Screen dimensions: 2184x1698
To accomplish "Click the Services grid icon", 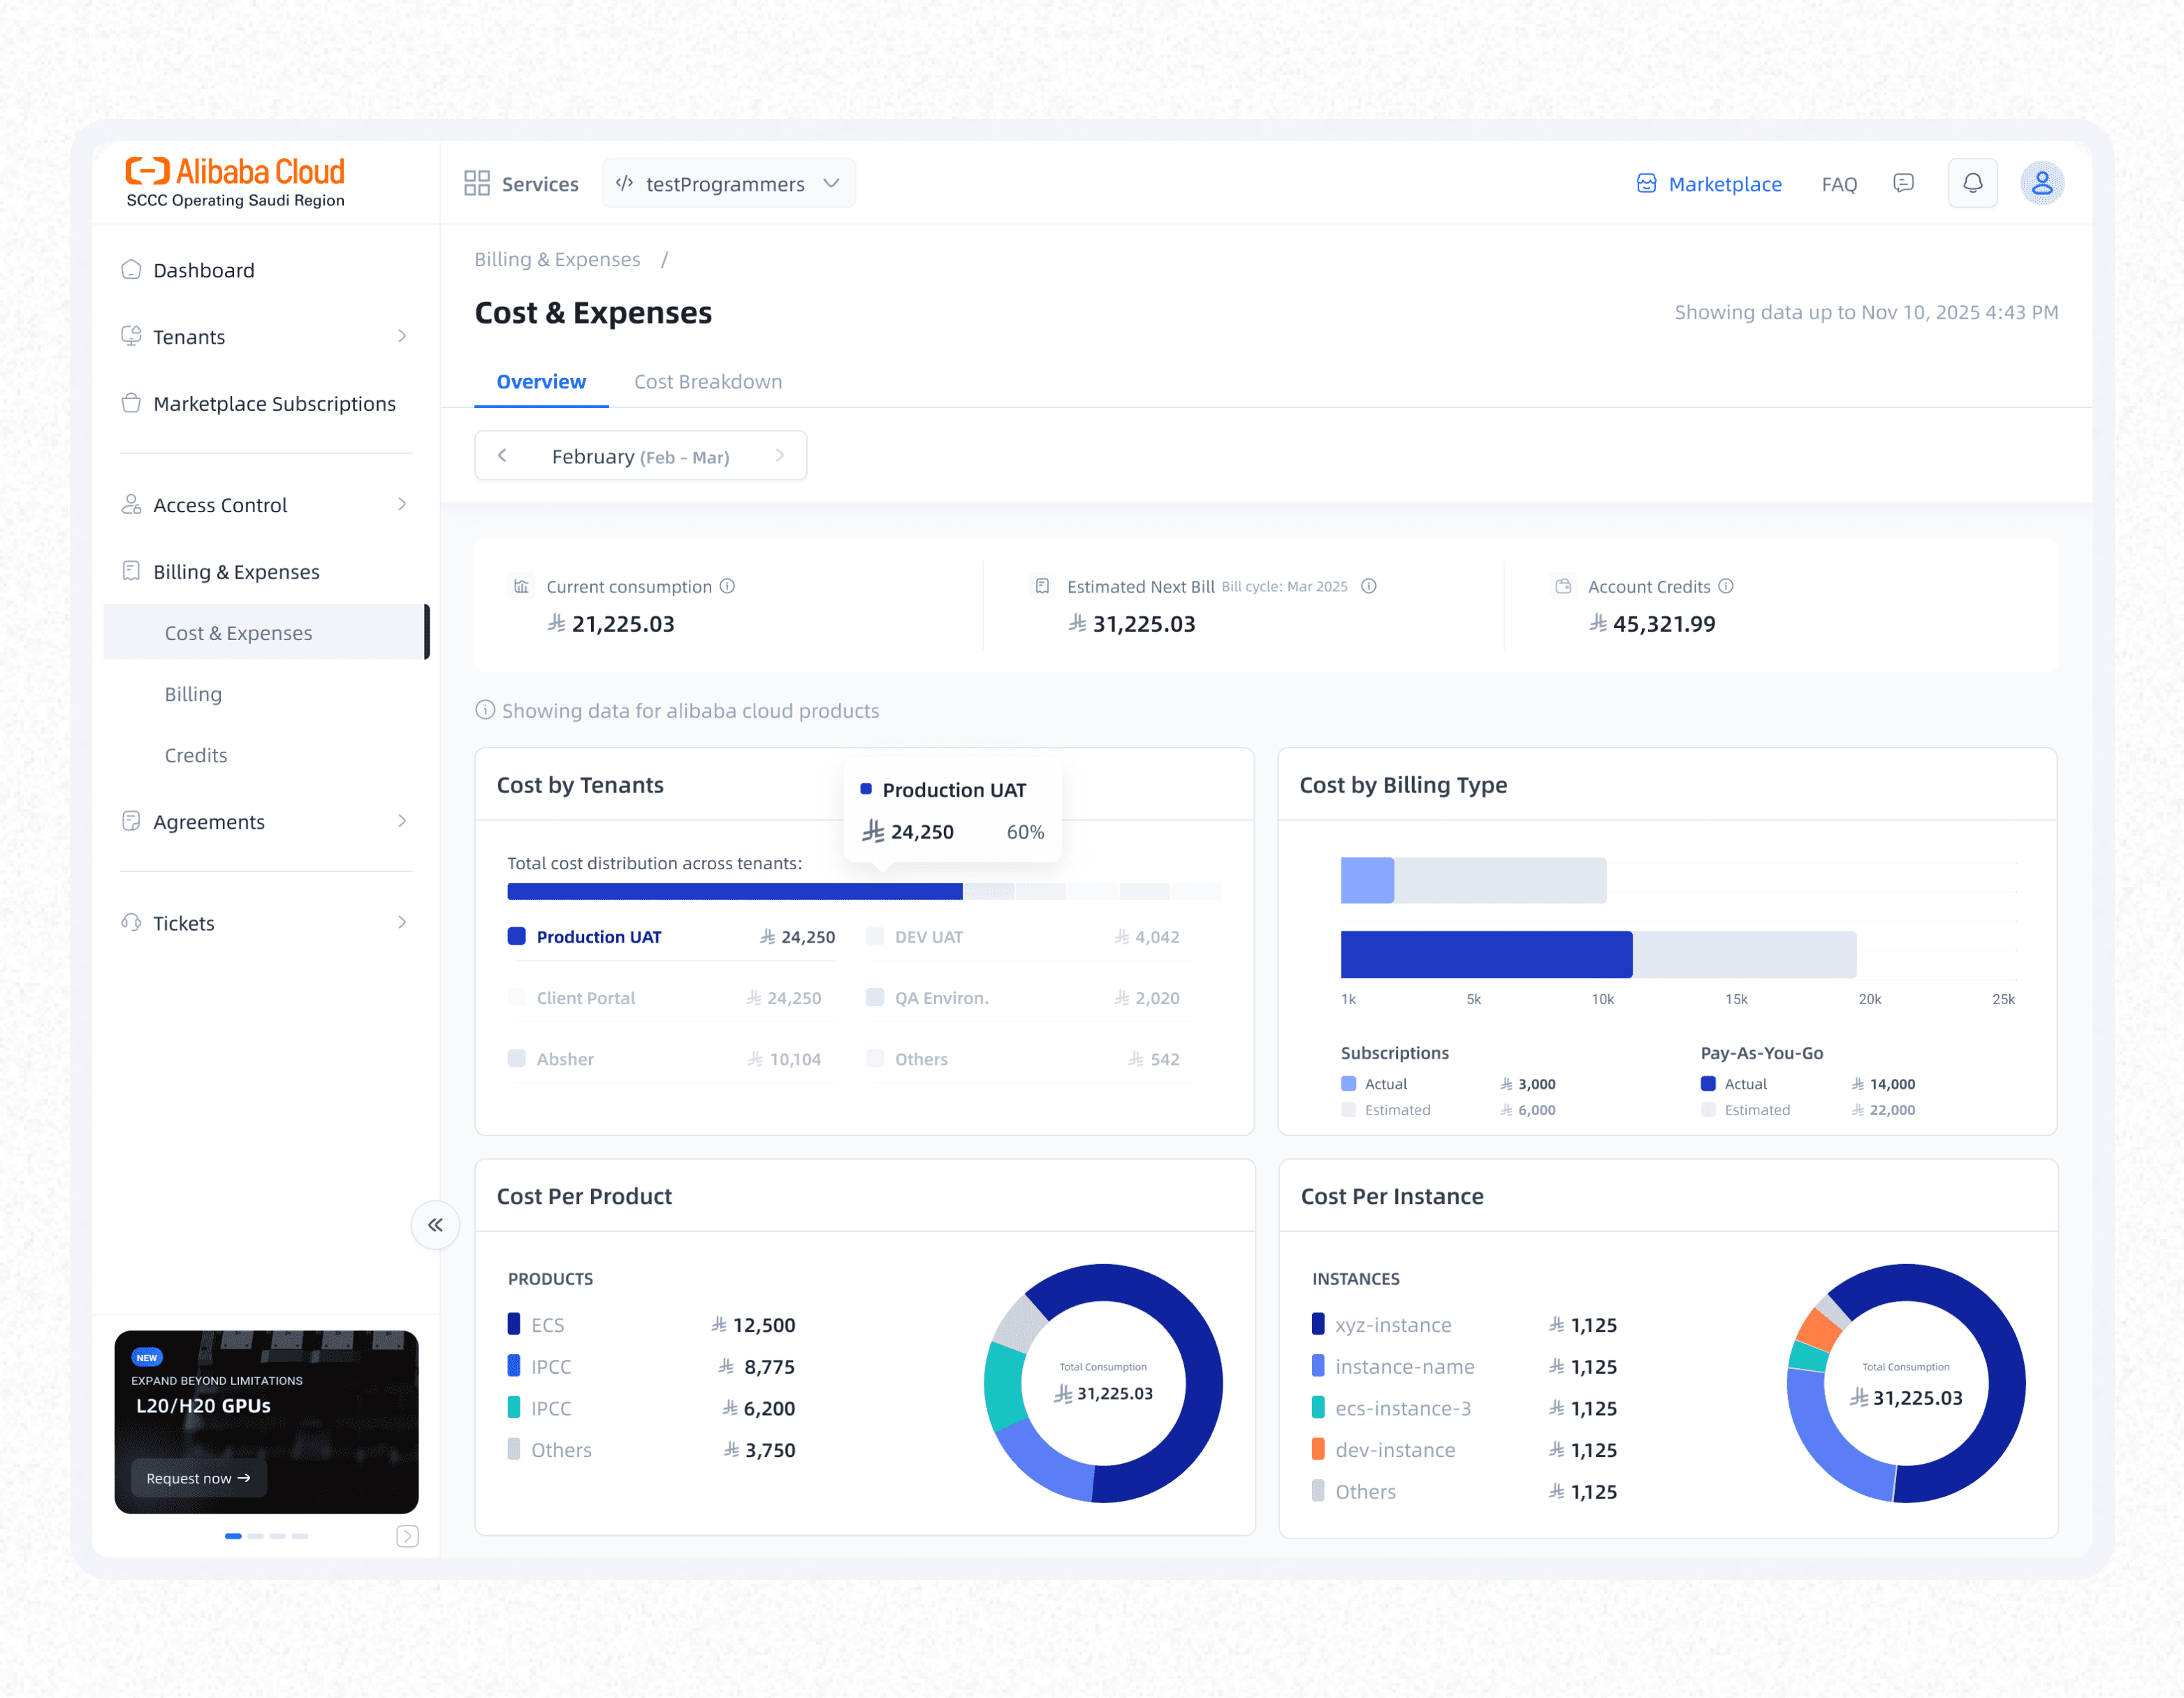I will tap(477, 183).
